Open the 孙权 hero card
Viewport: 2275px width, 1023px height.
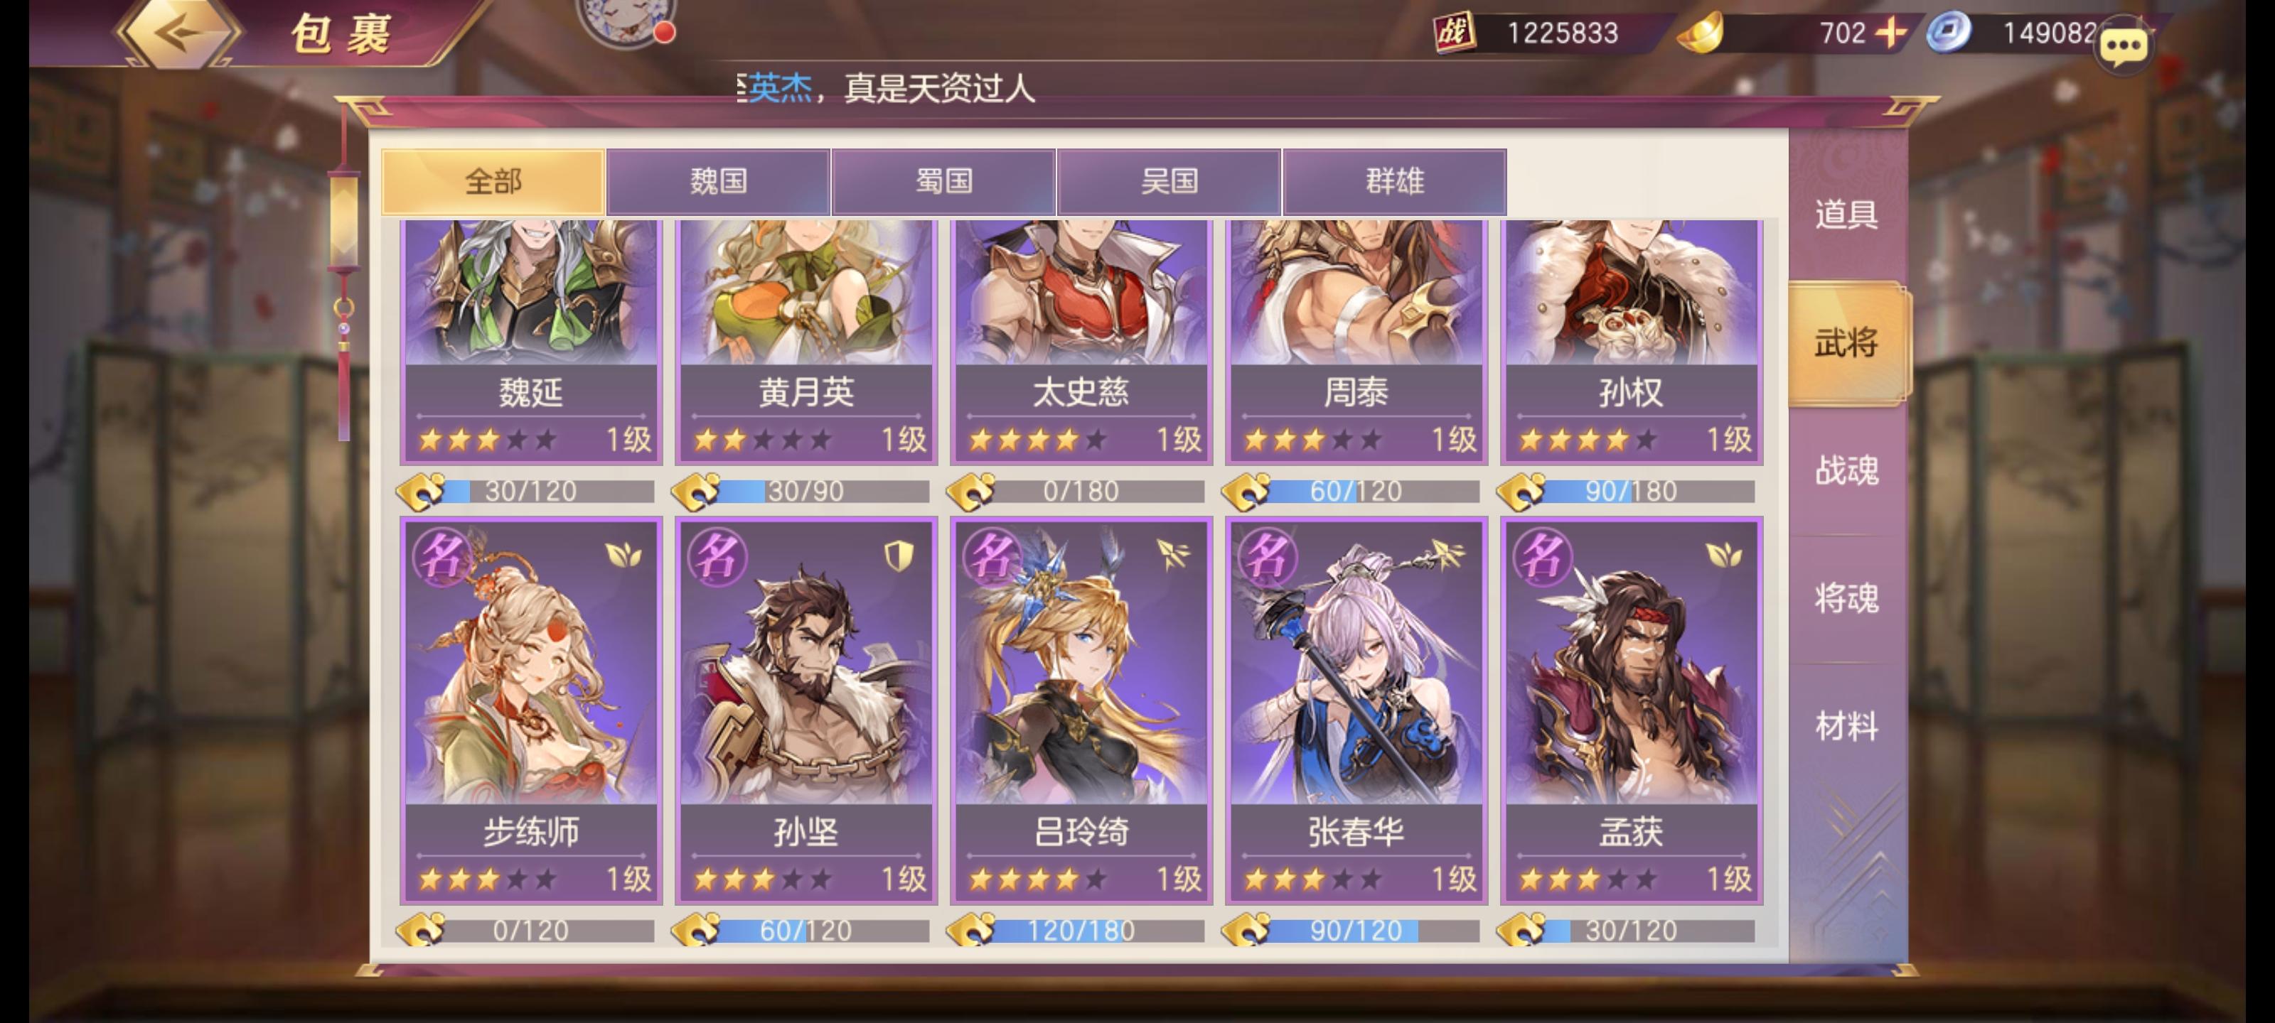tap(1631, 342)
